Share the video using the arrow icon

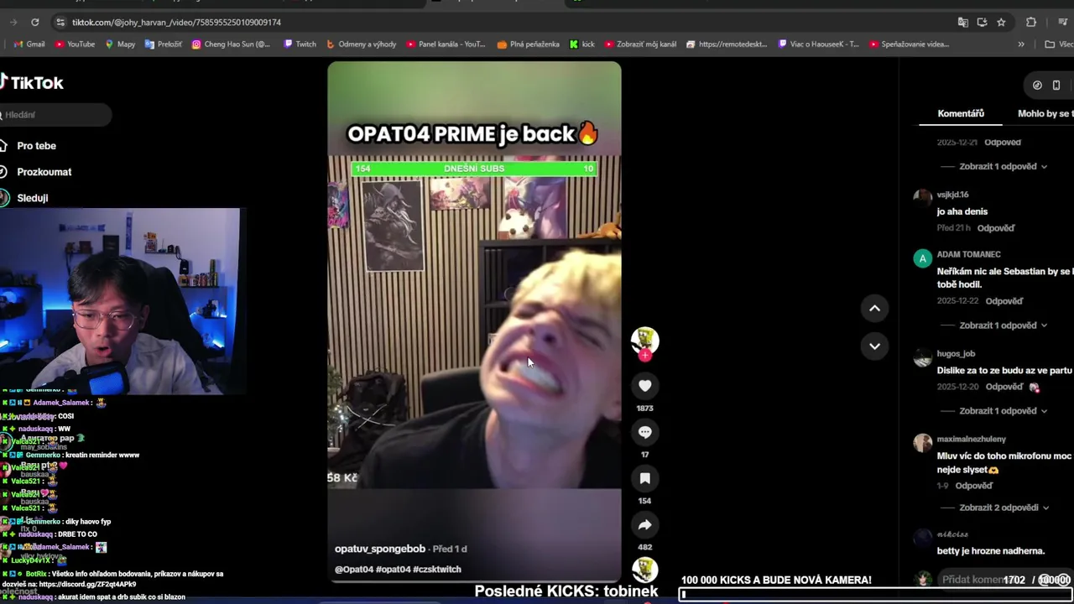click(644, 525)
